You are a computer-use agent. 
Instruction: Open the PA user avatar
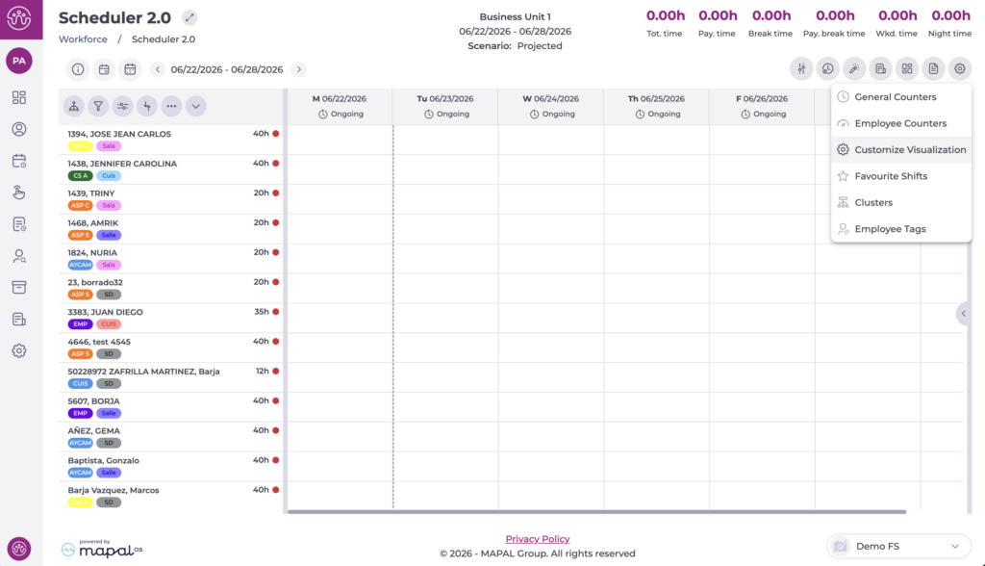(19, 61)
